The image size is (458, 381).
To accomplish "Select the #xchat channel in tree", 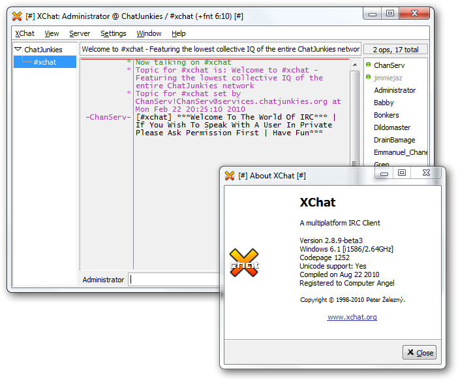I will (44, 62).
